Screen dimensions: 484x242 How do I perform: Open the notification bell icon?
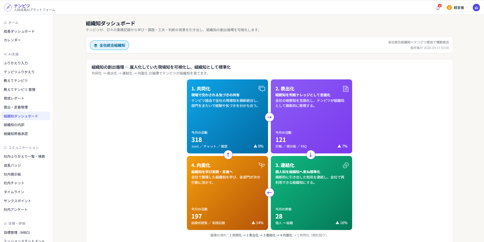tap(438, 8)
